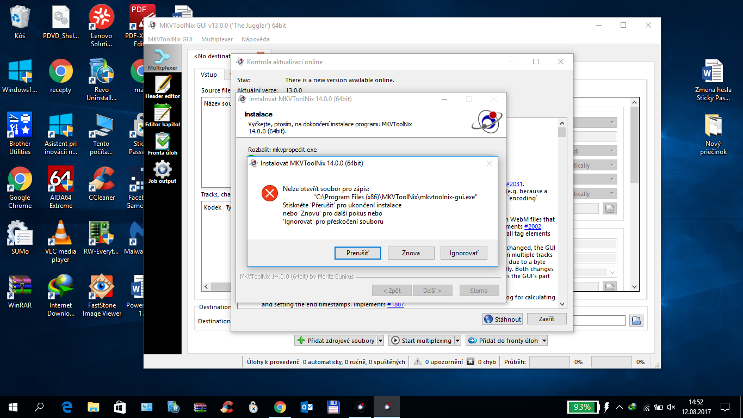Select the SUMo desktop shortcut
This screenshot has height=418, width=743.
point(20,238)
